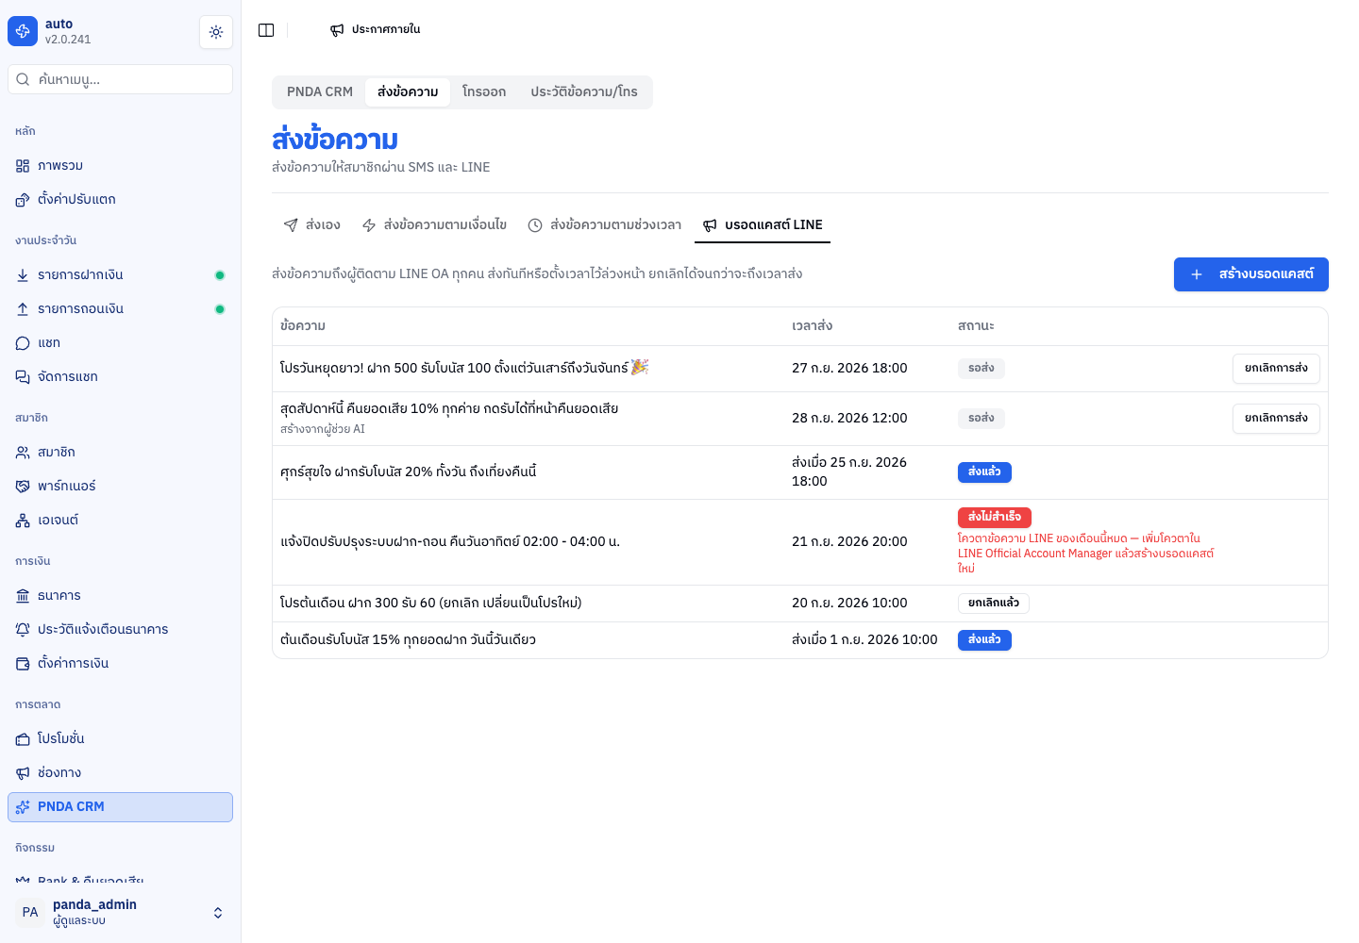The image size is (1359, 943).
Task: Open รายการฝากเงิน download icon item
Action: (120, 275)
